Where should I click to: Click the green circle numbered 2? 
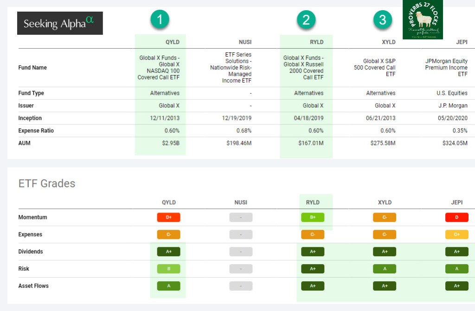[x=306, y=19]
